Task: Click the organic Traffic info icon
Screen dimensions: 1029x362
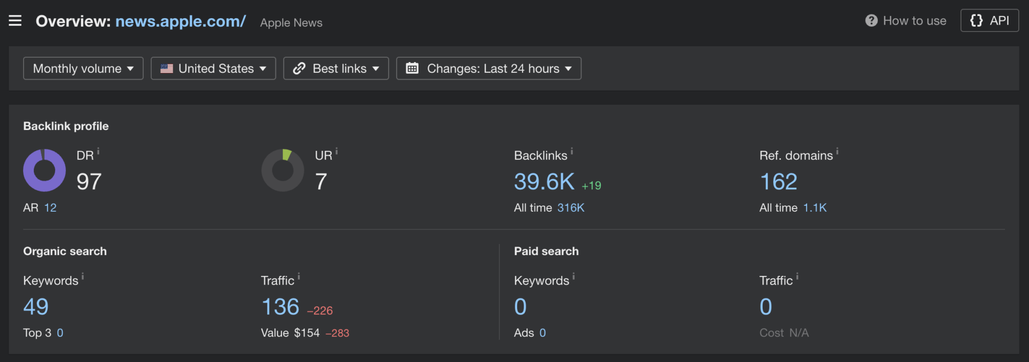Action: 299,277
